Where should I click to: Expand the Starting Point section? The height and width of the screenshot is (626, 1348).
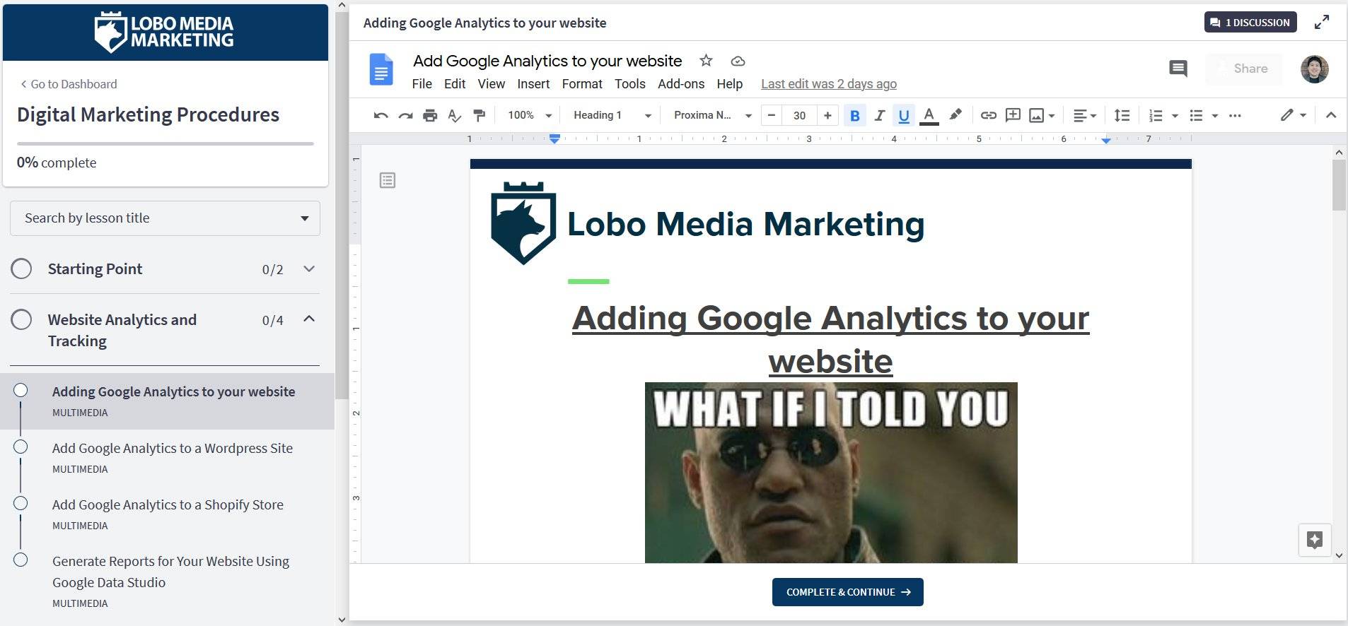tap(309, 268)
